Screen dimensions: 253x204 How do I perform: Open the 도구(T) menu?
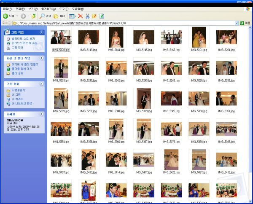(64, 8)
